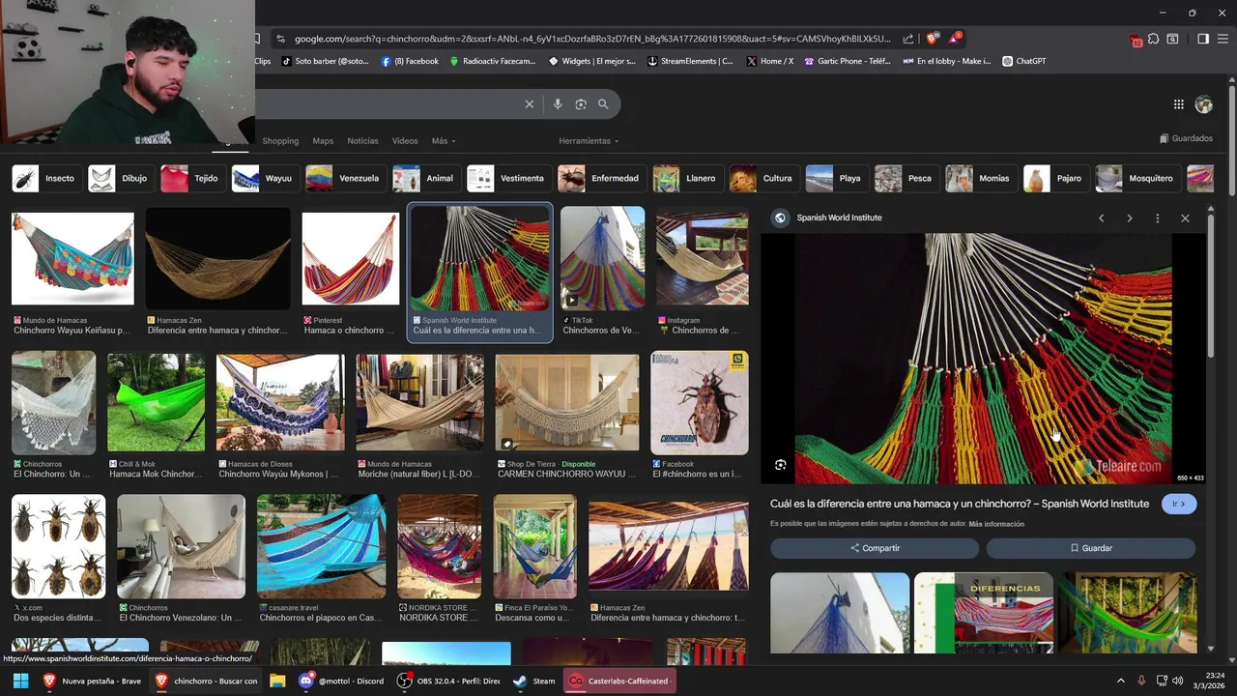Toggle the Brave sidebar panel icon
The height and width of the screenshot is (696, 1237).
coord(1203,39)
